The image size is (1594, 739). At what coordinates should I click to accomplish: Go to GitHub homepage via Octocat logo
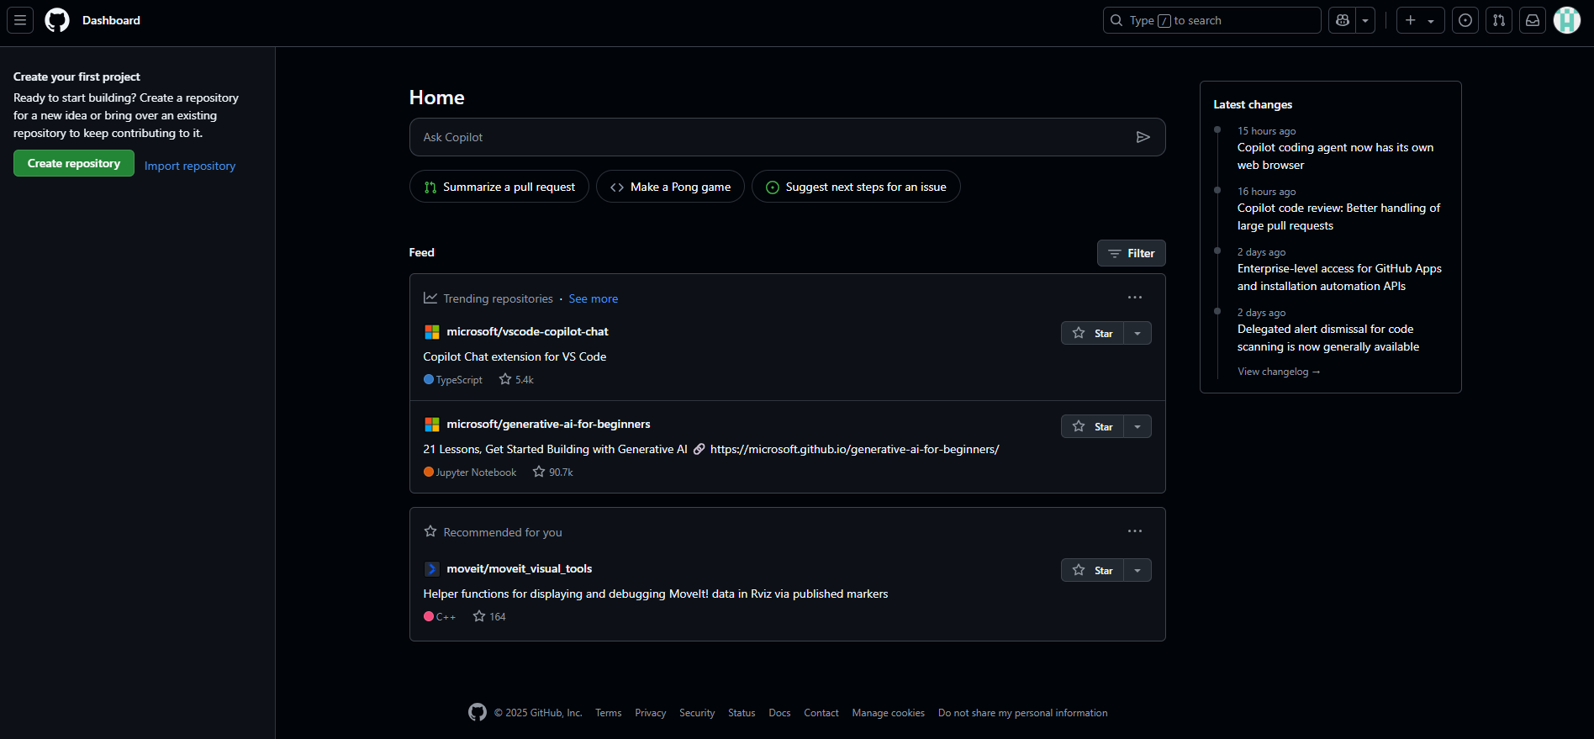(57, 20)
